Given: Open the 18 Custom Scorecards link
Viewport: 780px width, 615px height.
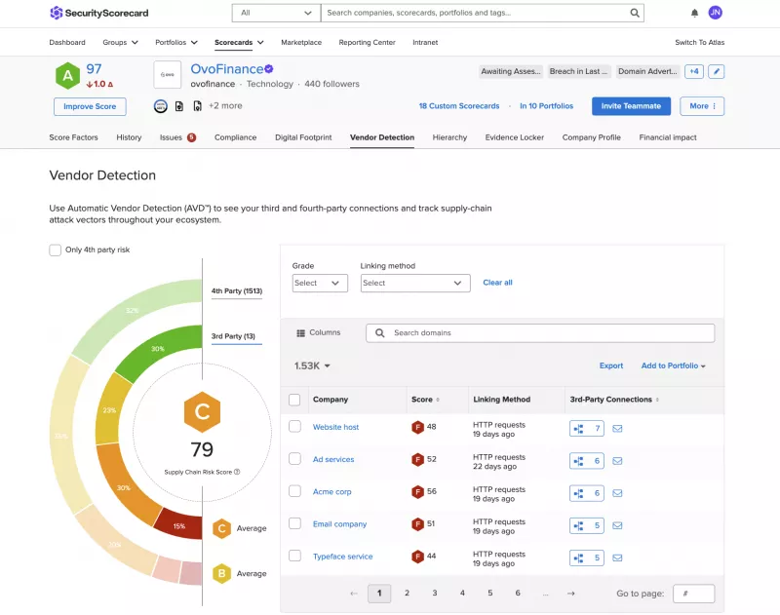Looking at the screenshot, I should [x=458, y=106].
